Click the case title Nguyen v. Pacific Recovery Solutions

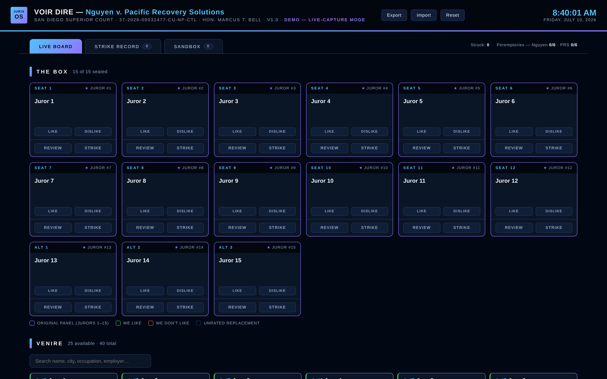tap(155, 12)
